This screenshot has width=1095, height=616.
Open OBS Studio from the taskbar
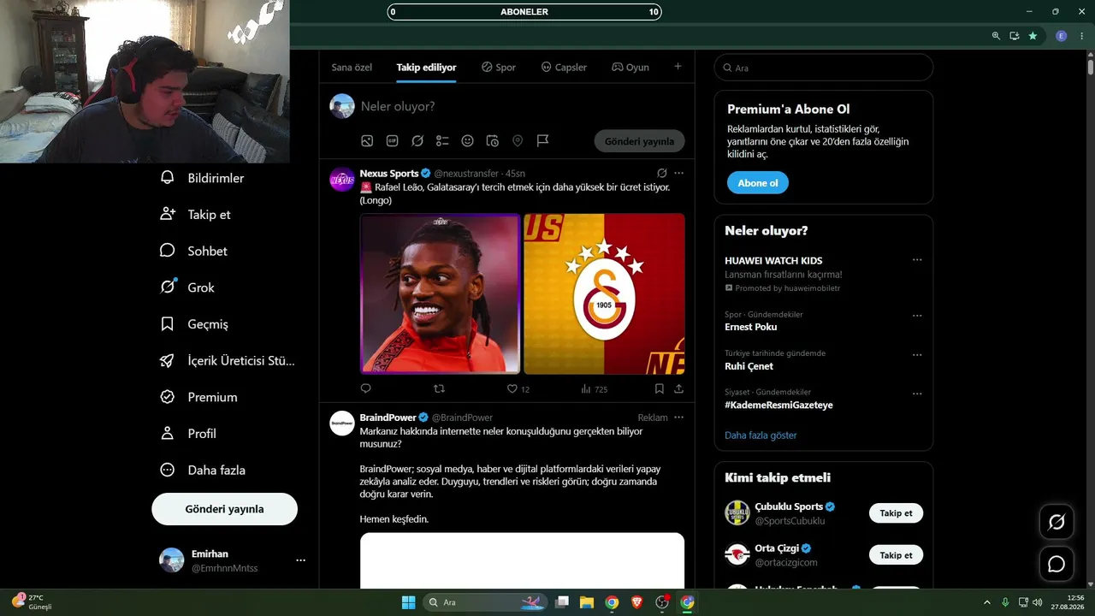662,602
